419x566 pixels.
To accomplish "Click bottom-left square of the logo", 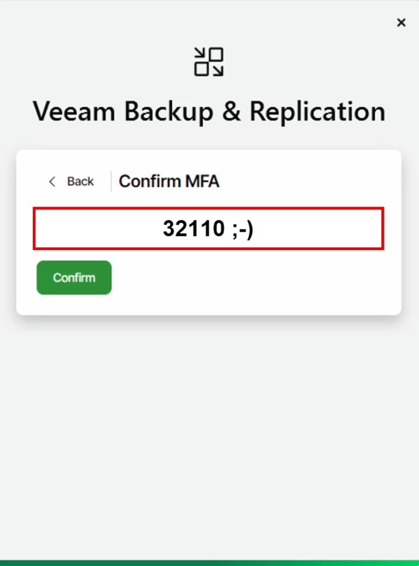I will coord(201,69).
